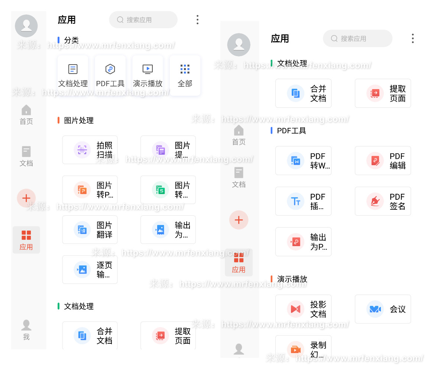Click the blue 输出为... image export tool
The height and width of the screenshot is (369, 437).
[x=168, y=230]
